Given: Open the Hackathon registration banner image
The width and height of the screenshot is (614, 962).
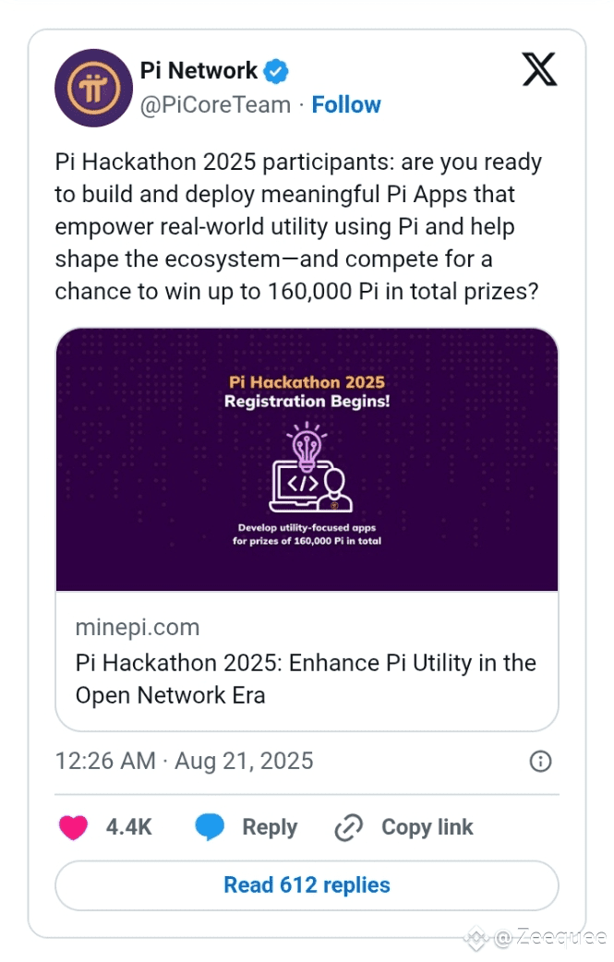Looking at the screenshot, I should (307, 460).
